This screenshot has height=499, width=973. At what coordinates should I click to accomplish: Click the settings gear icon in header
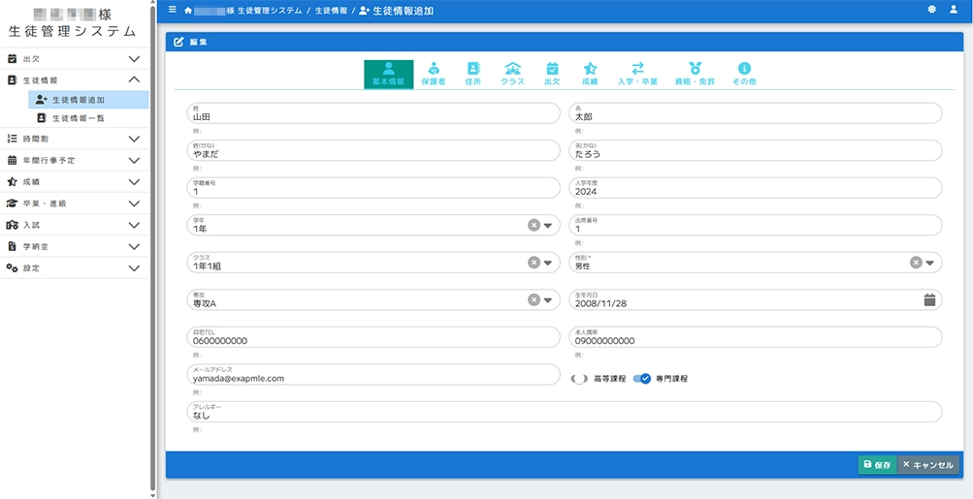click(931, 10)
